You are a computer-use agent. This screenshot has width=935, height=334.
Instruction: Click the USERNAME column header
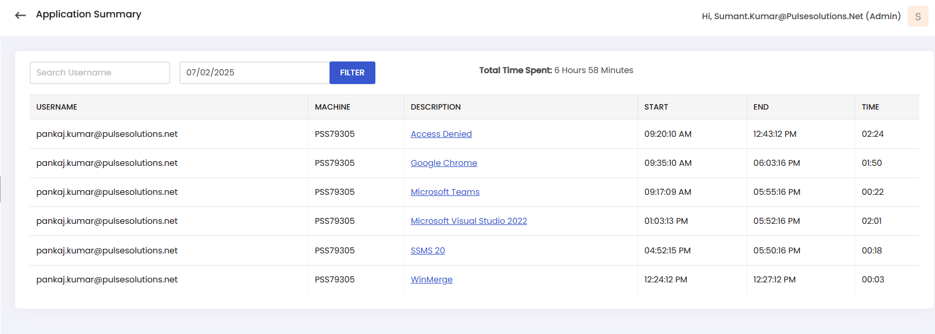57,107
